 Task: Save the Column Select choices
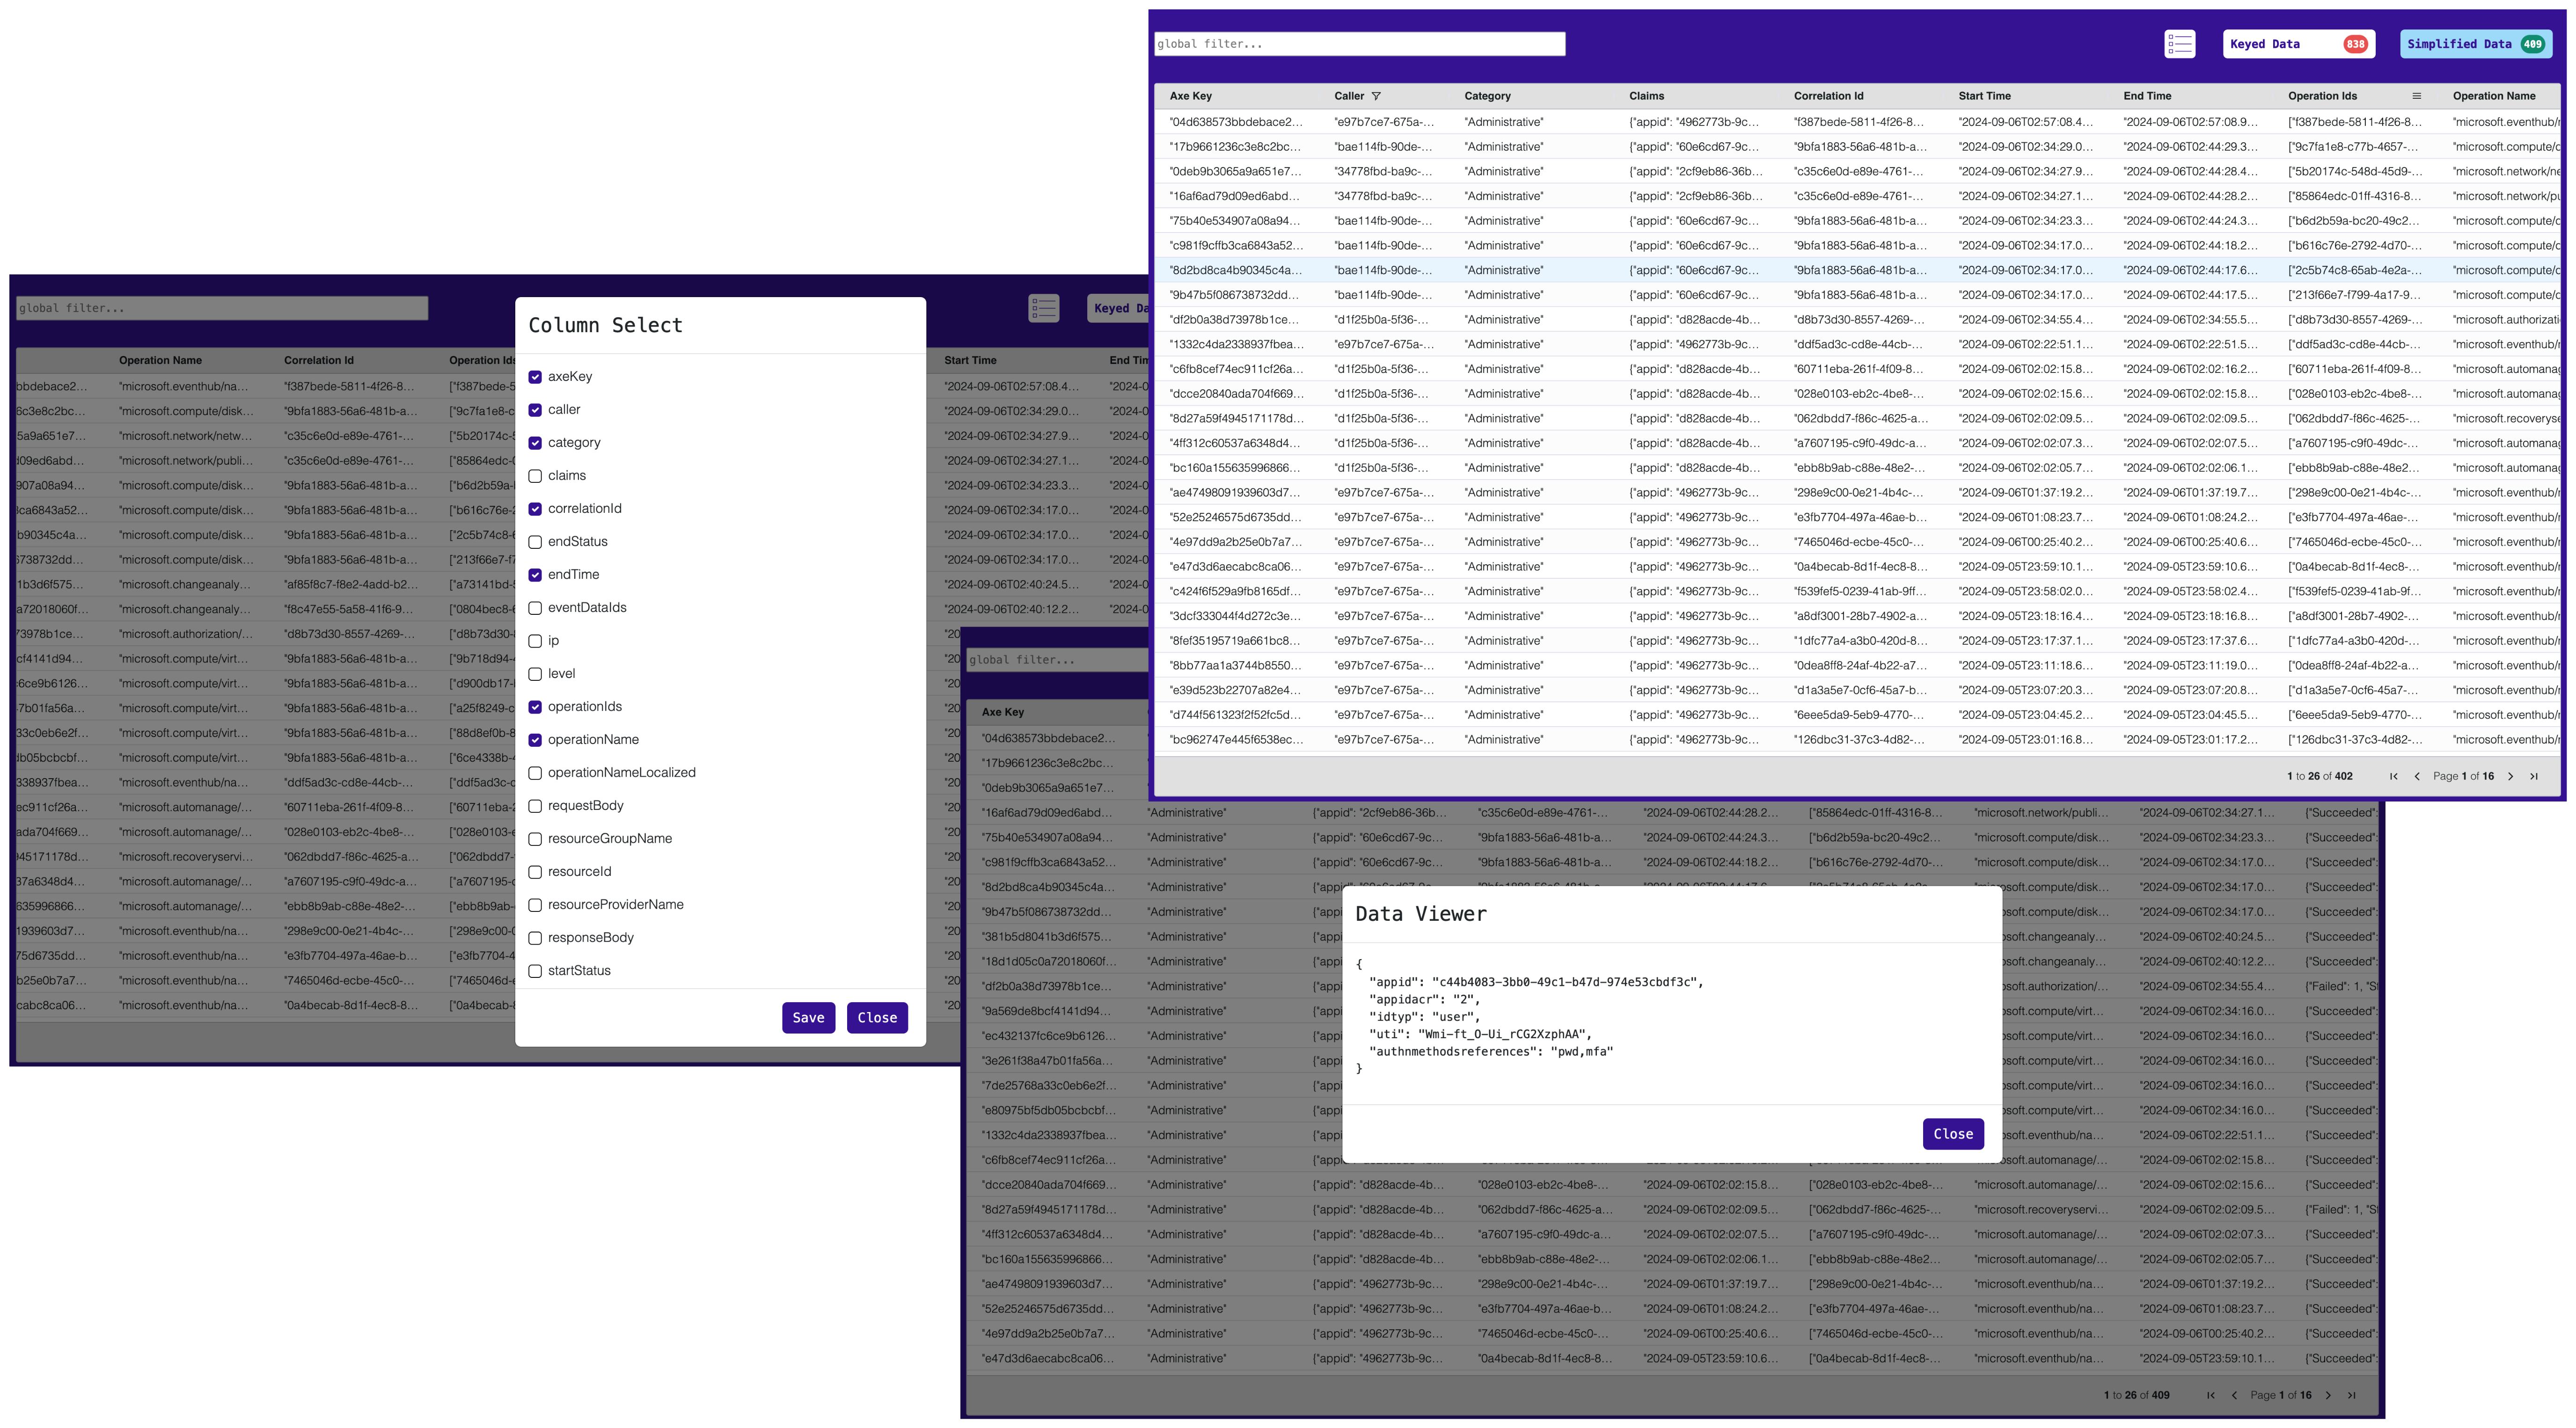point(808,1018)
